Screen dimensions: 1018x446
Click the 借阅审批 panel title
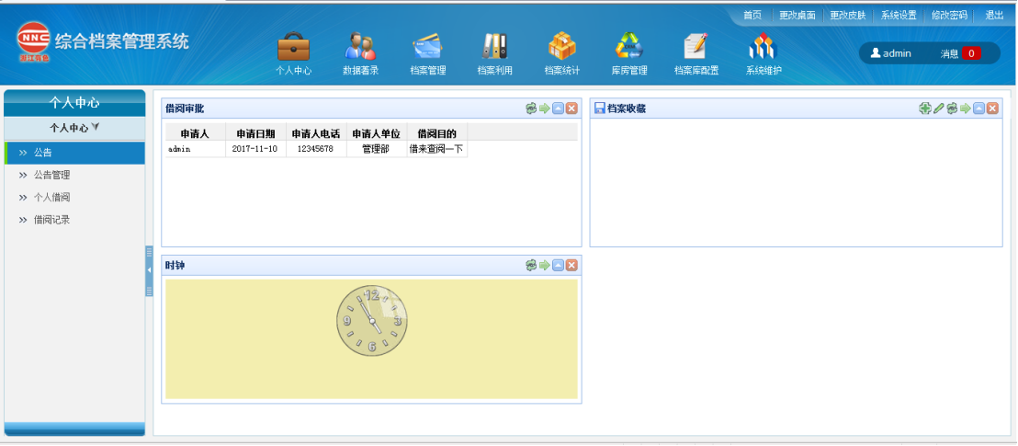click(x=185, y=109)
